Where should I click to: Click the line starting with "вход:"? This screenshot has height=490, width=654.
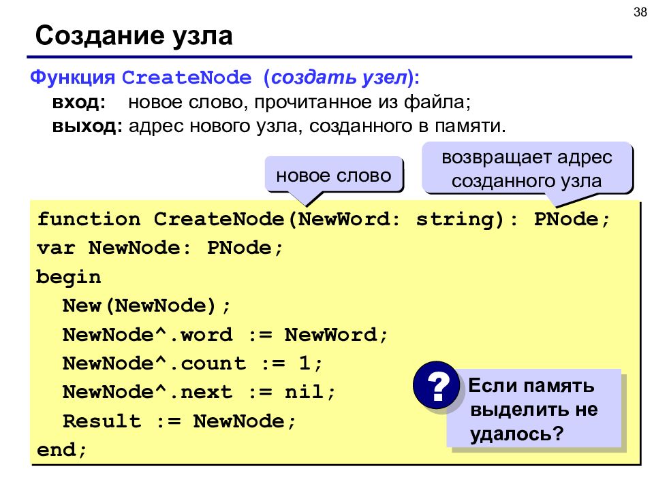pyautogui.click(x=262, y=103)
